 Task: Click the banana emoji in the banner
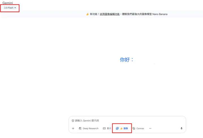click(x=88, y=14)
